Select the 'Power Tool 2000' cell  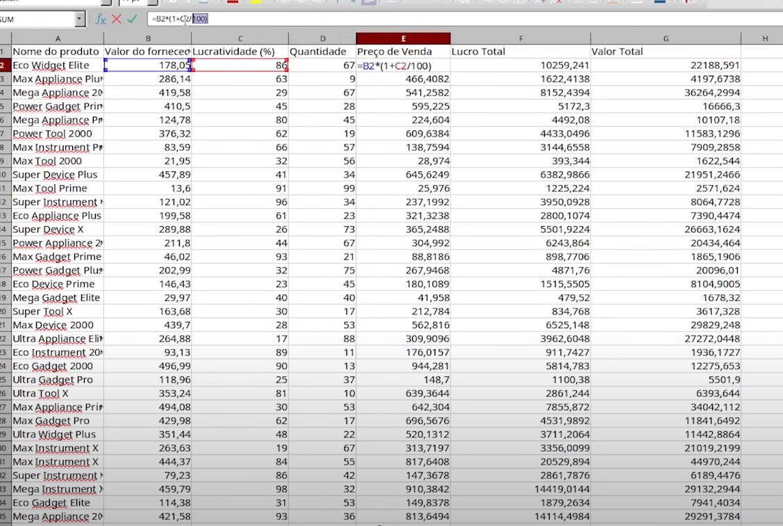click(58, 134)
